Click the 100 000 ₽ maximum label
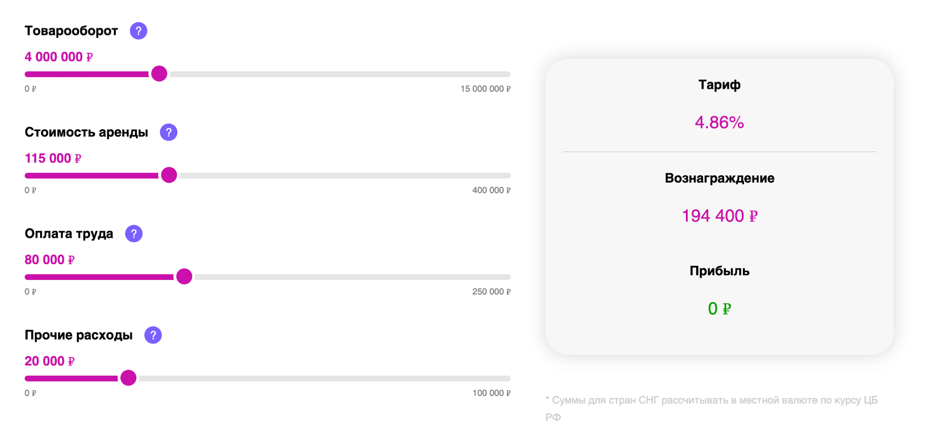Screen dimensions: 941x434 [491, 393]
